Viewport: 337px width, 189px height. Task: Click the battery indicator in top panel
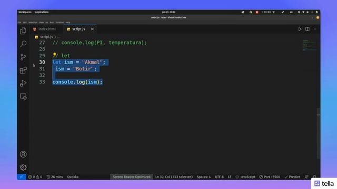pyautogui.click(x=316, y=12)
